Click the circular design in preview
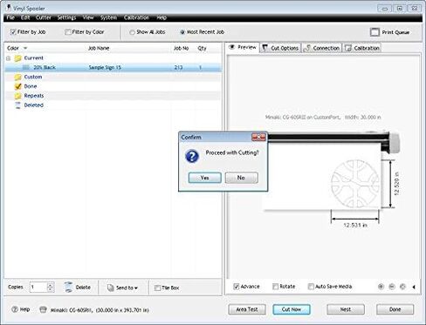 pos(355,184)
